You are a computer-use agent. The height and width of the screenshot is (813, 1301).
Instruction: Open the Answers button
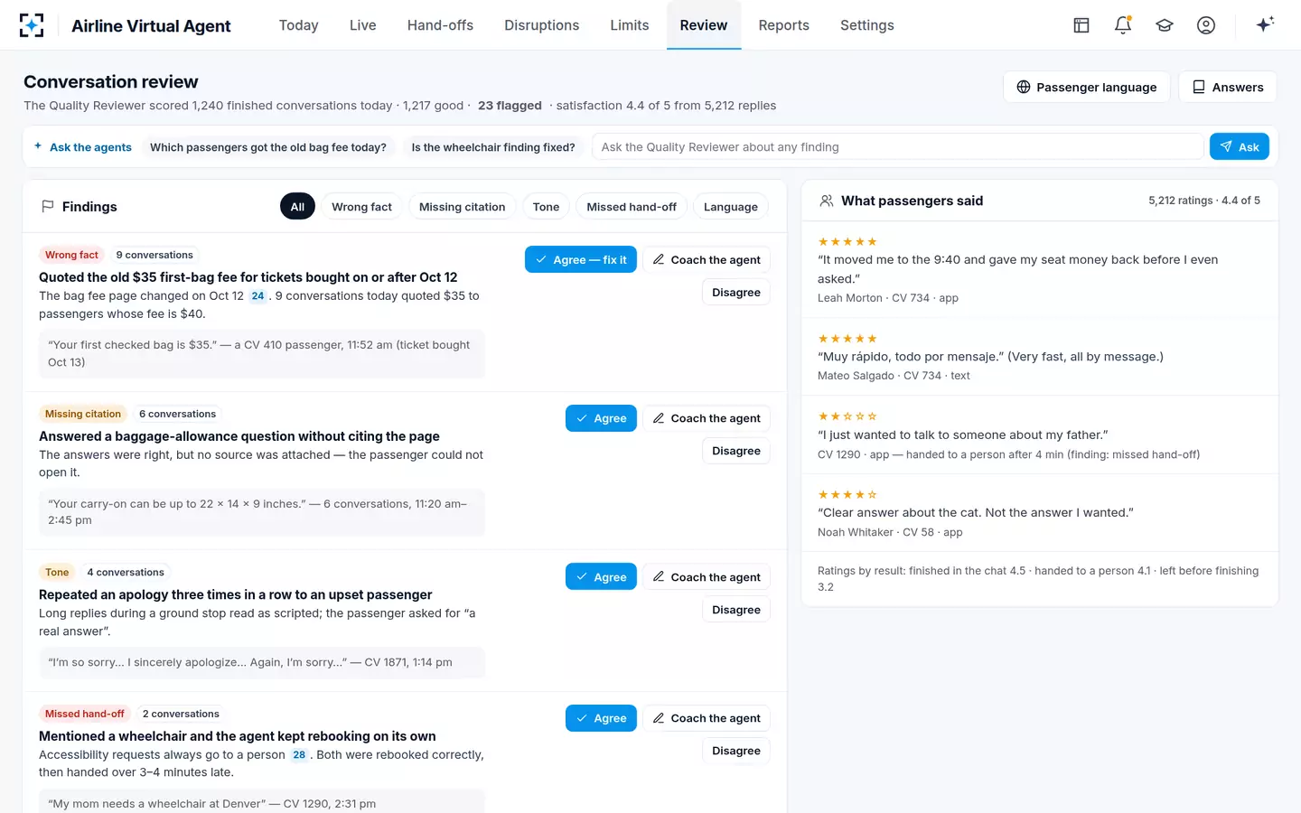1228,87
